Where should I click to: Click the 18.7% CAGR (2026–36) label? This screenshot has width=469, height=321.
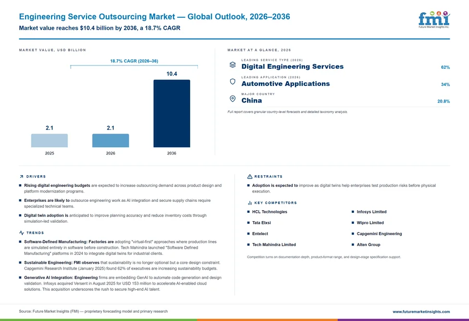134,61
